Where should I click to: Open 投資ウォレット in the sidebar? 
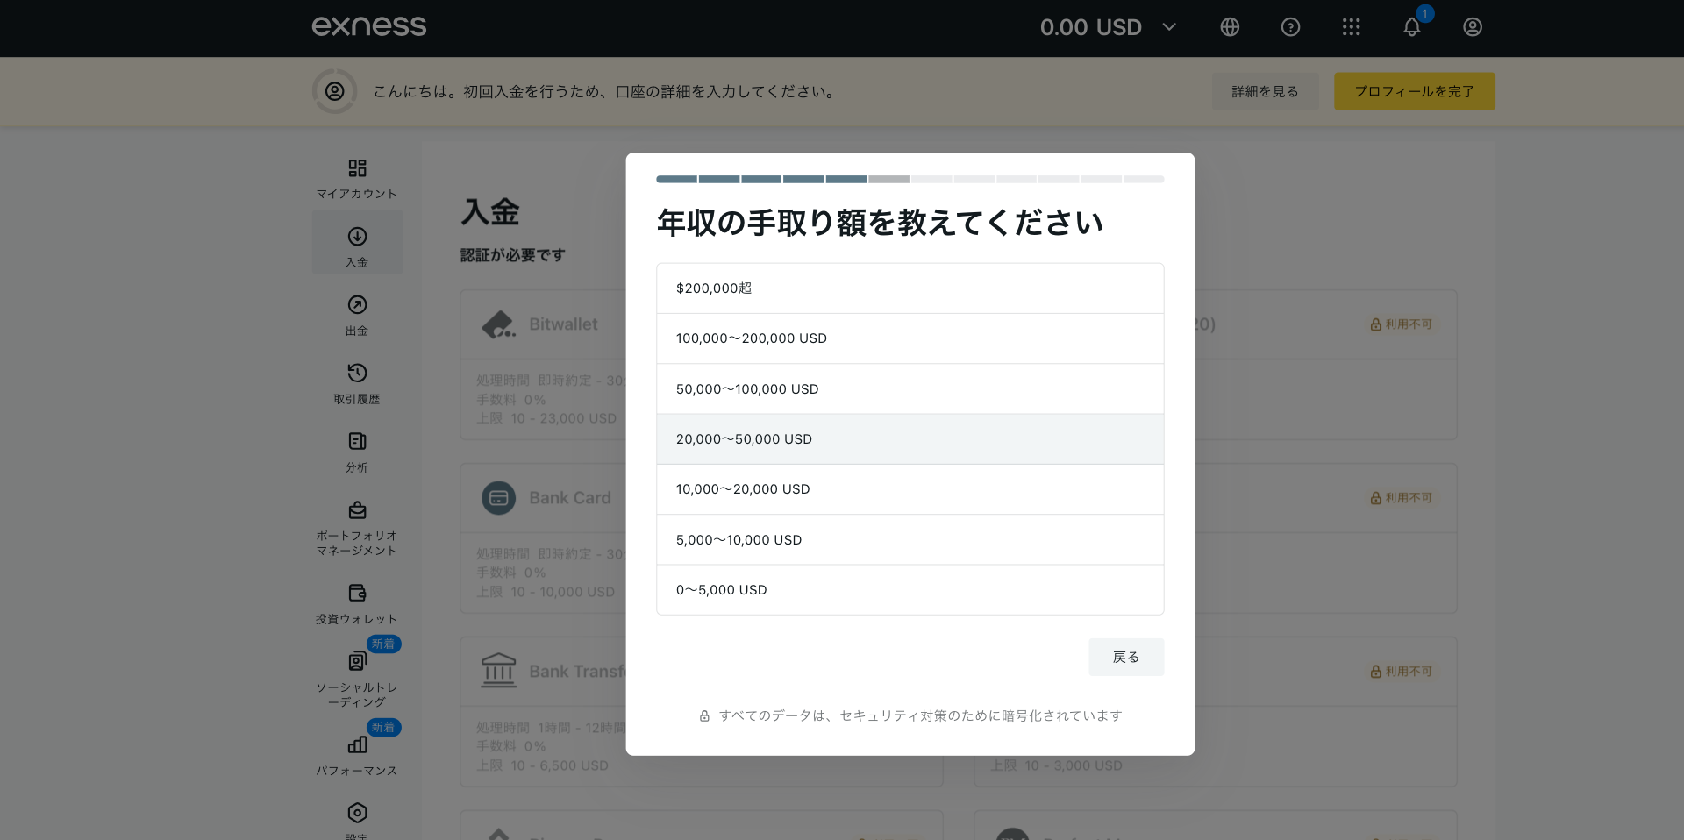click(x=357, y=603)
